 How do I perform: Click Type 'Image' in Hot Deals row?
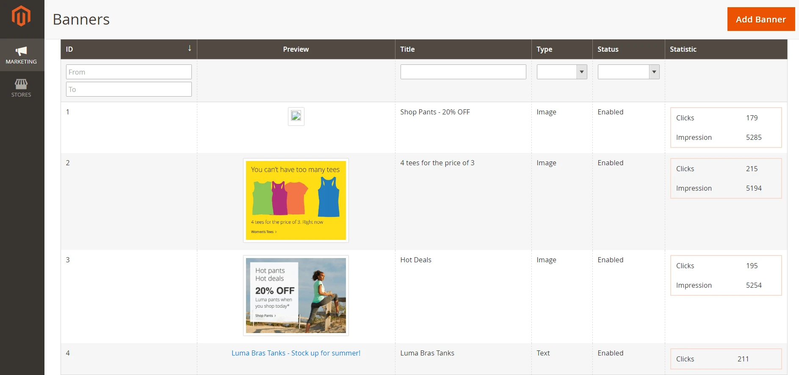[x=546, y=260]
